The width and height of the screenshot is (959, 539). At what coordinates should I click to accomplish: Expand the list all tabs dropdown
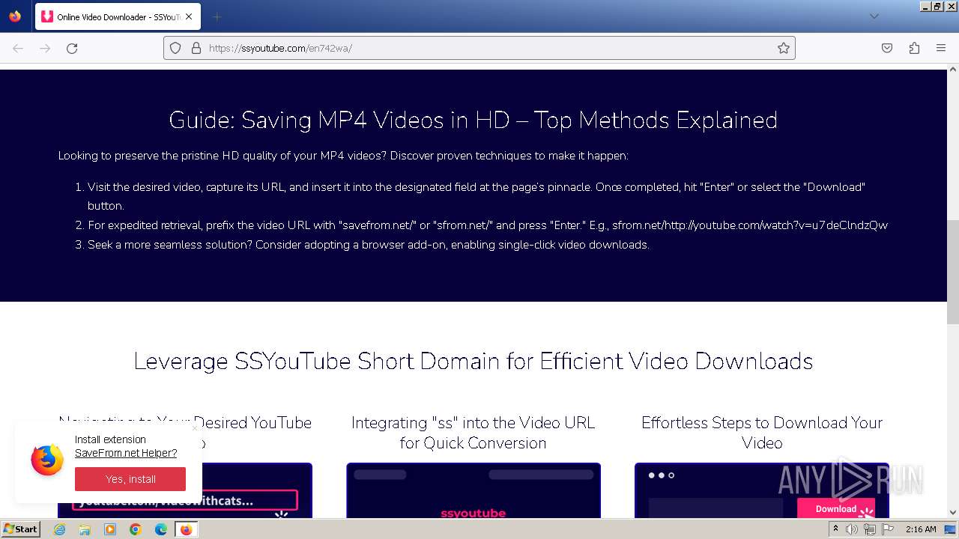point(874,16)
